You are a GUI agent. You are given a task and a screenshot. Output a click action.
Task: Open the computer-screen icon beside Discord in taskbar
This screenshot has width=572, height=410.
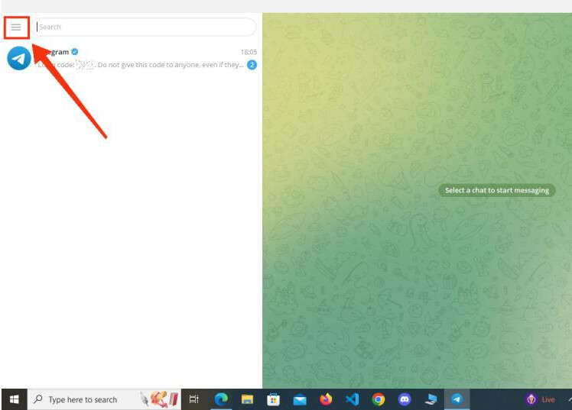[431, 399]
